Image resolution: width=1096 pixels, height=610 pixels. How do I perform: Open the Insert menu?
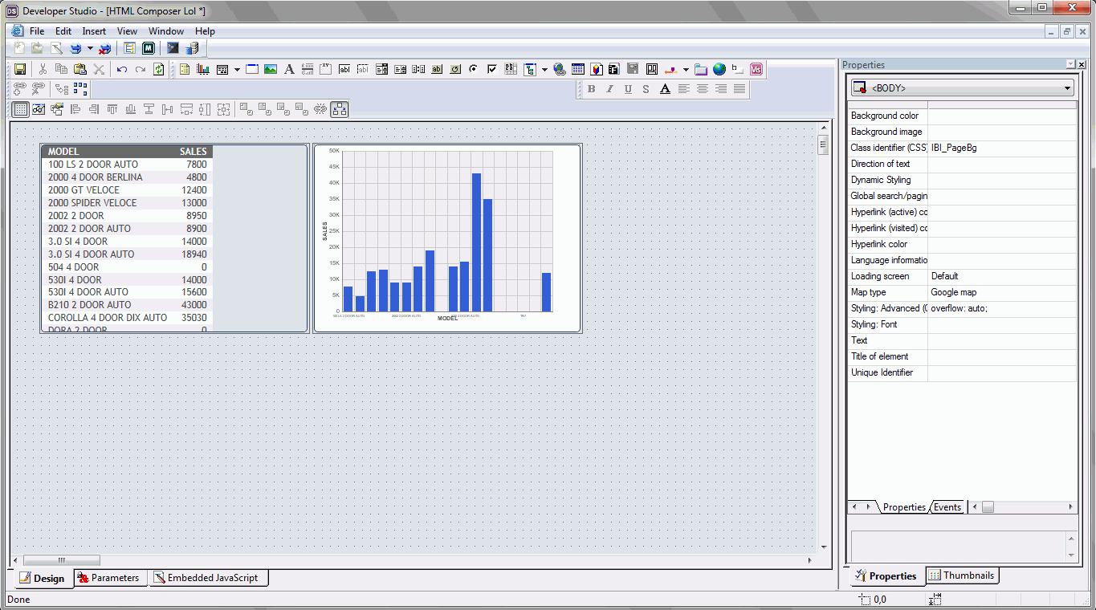(94, 31)
